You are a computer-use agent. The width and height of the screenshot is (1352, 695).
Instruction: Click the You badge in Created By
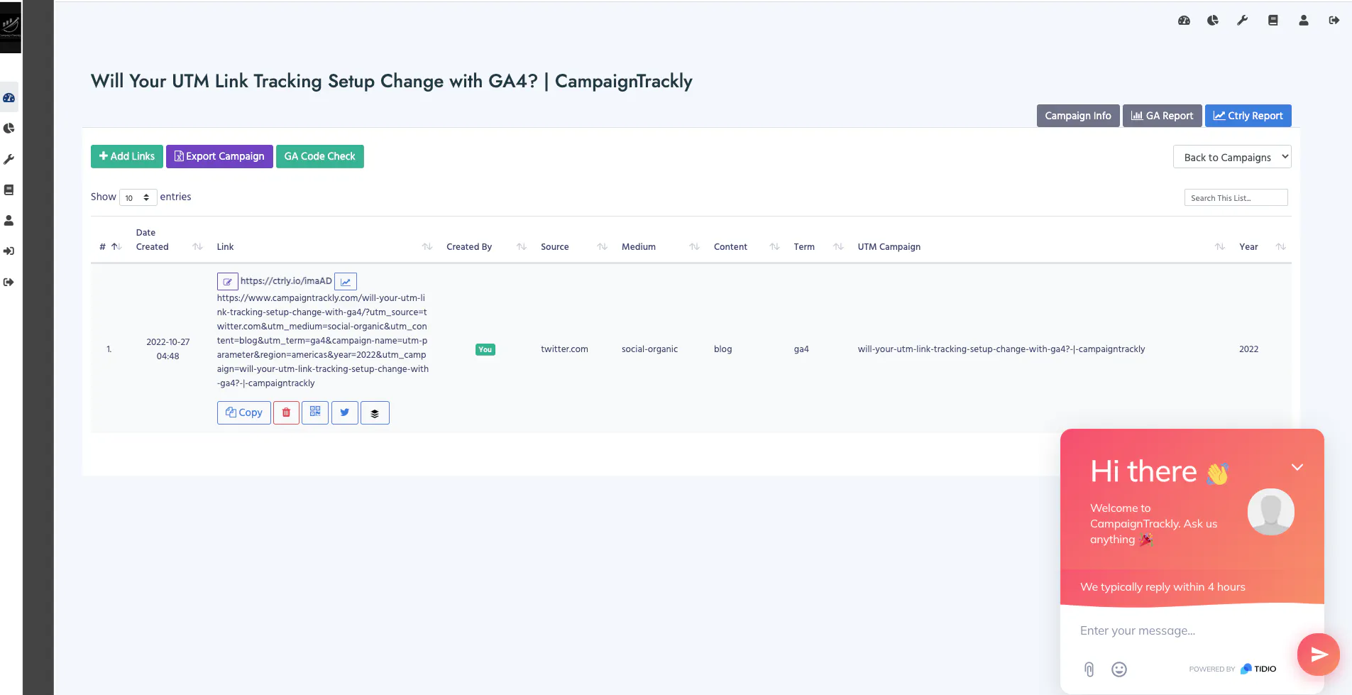485,349
